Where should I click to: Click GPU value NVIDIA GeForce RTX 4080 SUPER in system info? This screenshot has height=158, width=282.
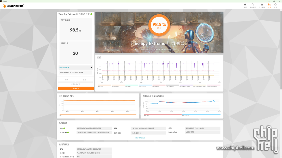94,128
